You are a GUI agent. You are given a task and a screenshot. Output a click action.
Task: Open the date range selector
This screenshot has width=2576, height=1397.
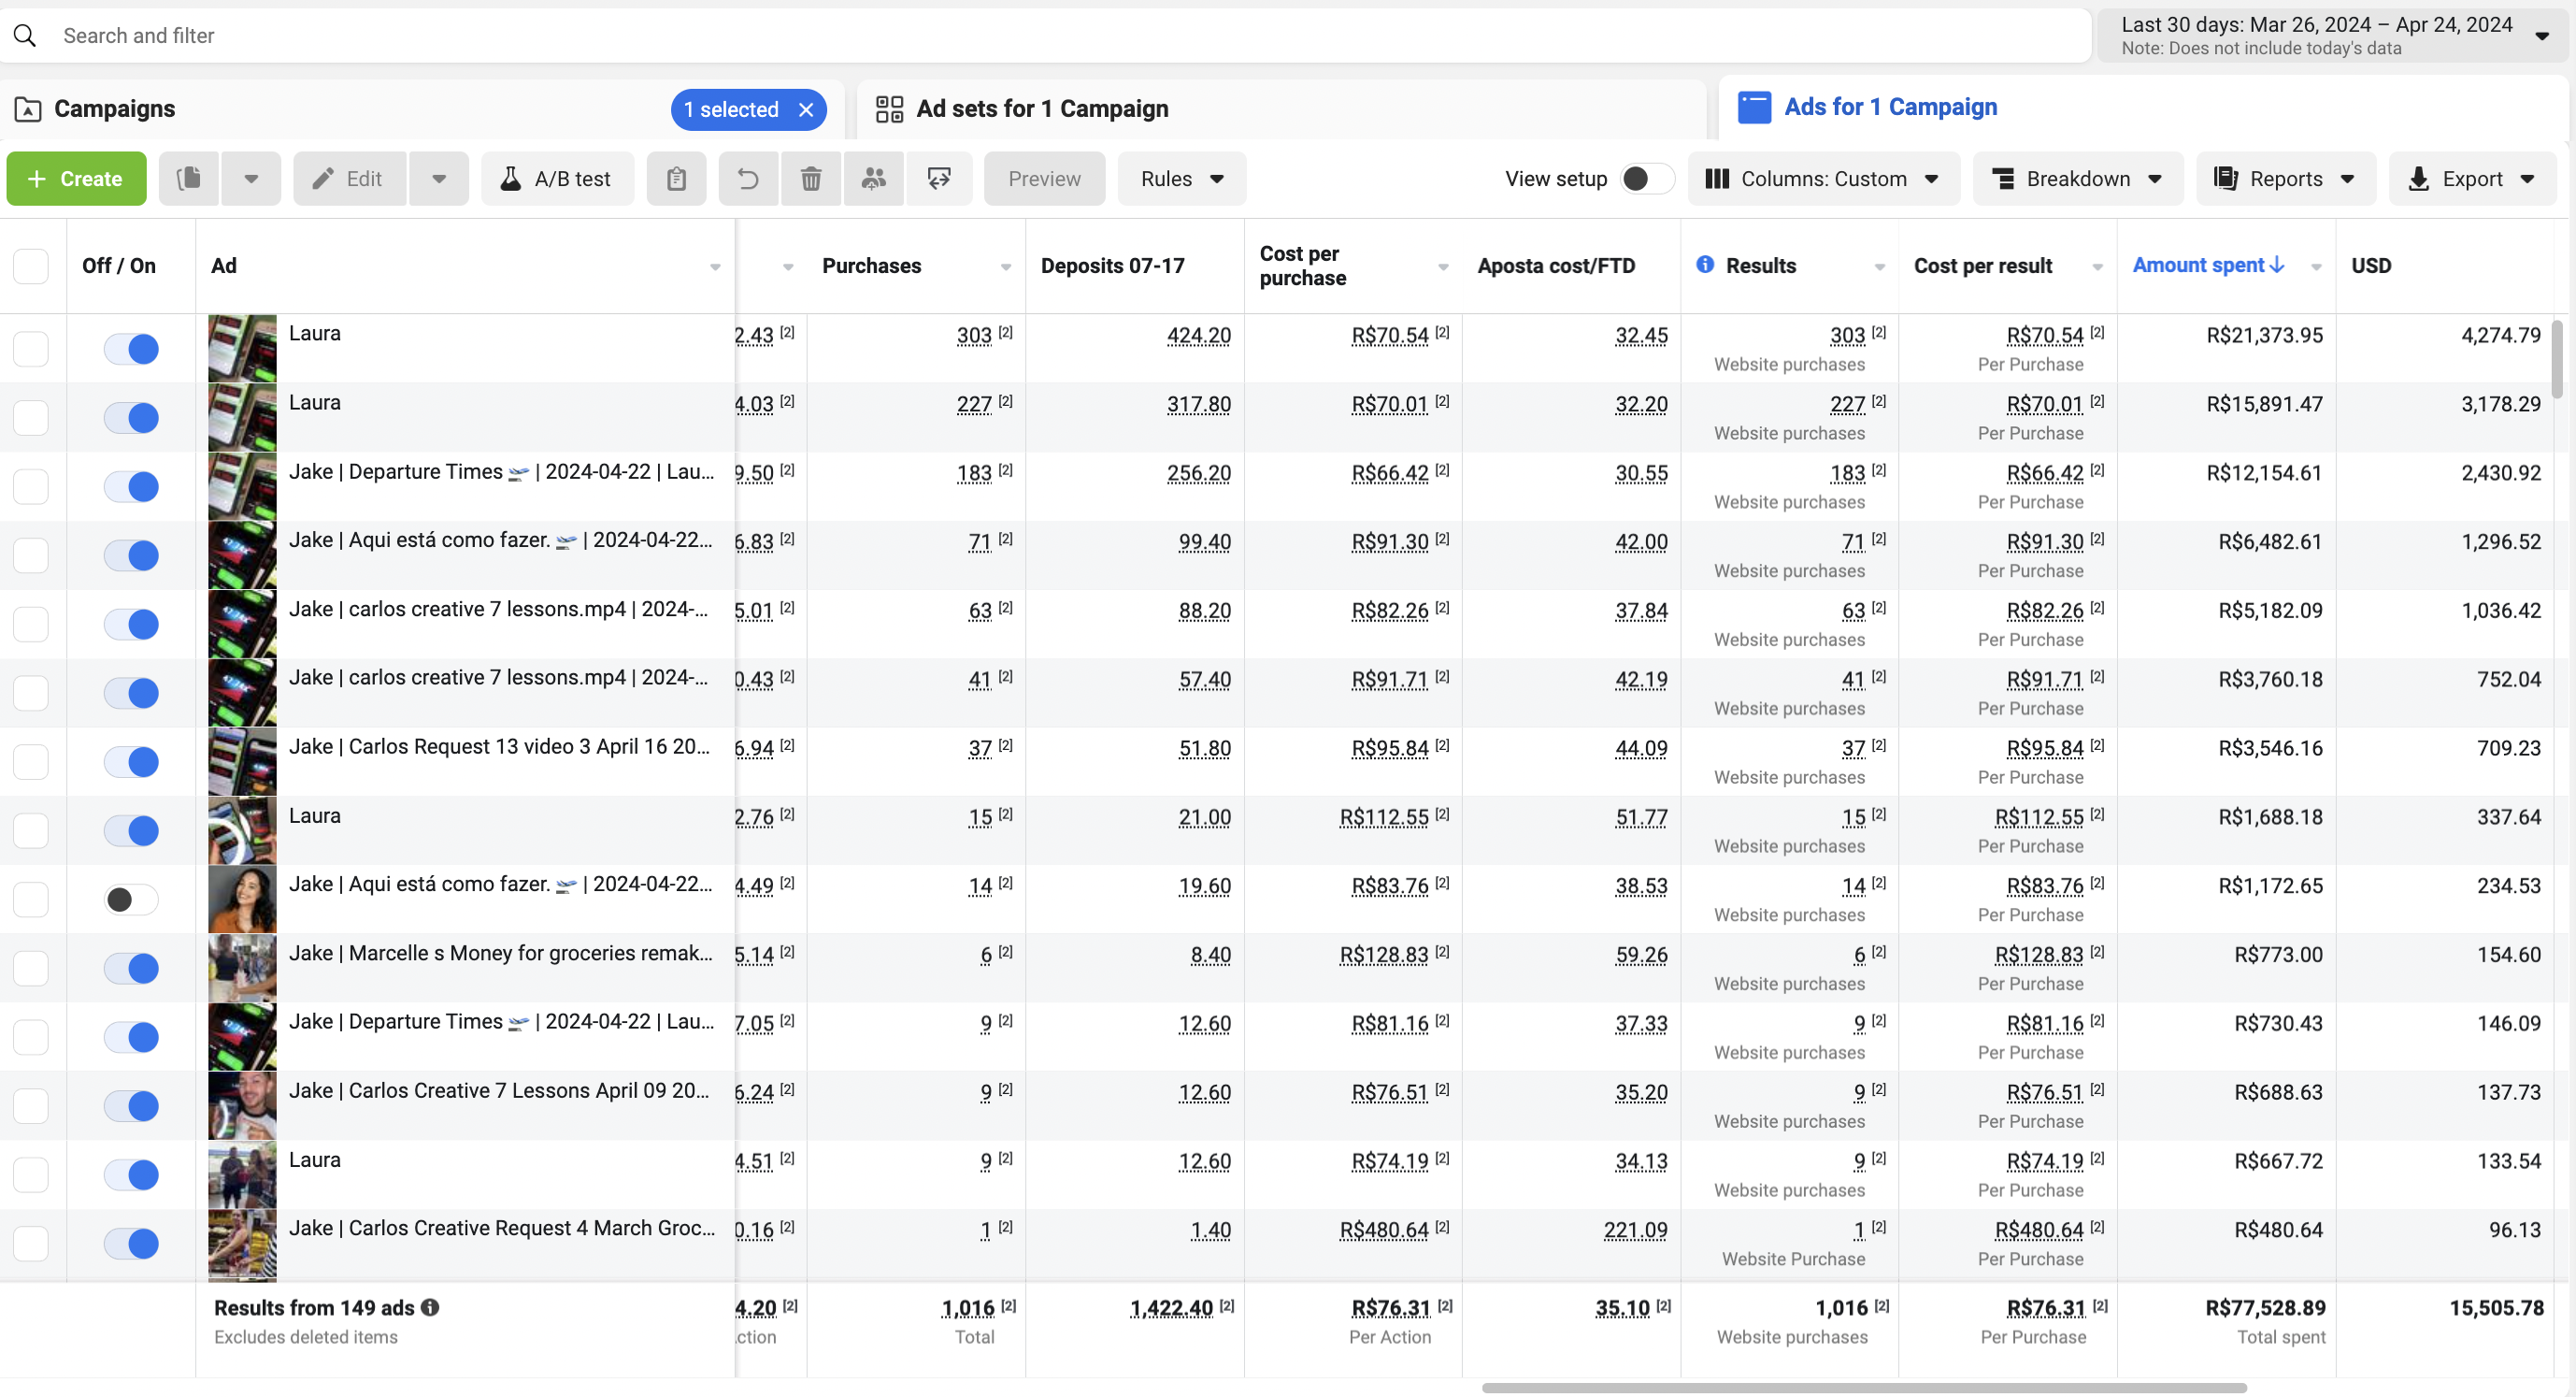pyautogui.click(x=2331, y=35)
